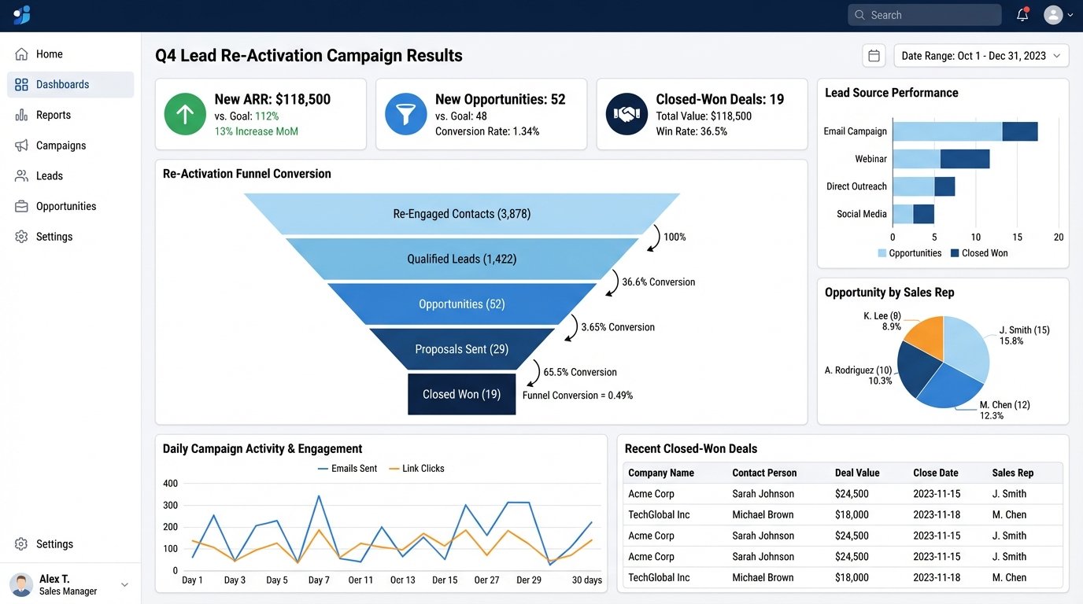Expand the Alex T. profile chevron
This screenshot has height=604, width=1083.
click(124, 584)
